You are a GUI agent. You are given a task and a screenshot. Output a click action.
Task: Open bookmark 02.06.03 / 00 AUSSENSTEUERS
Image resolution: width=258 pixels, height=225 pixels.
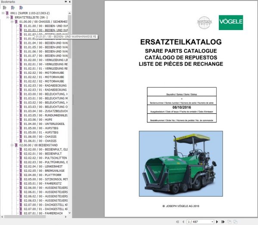(46, 201)
